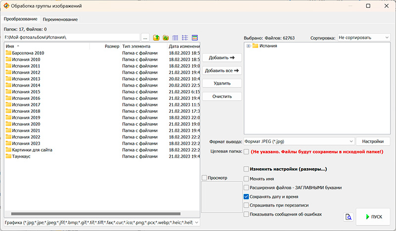This screenshot has width=396, height=231.
Task: Switch to list view icon
Action: [x=185, y=38]
